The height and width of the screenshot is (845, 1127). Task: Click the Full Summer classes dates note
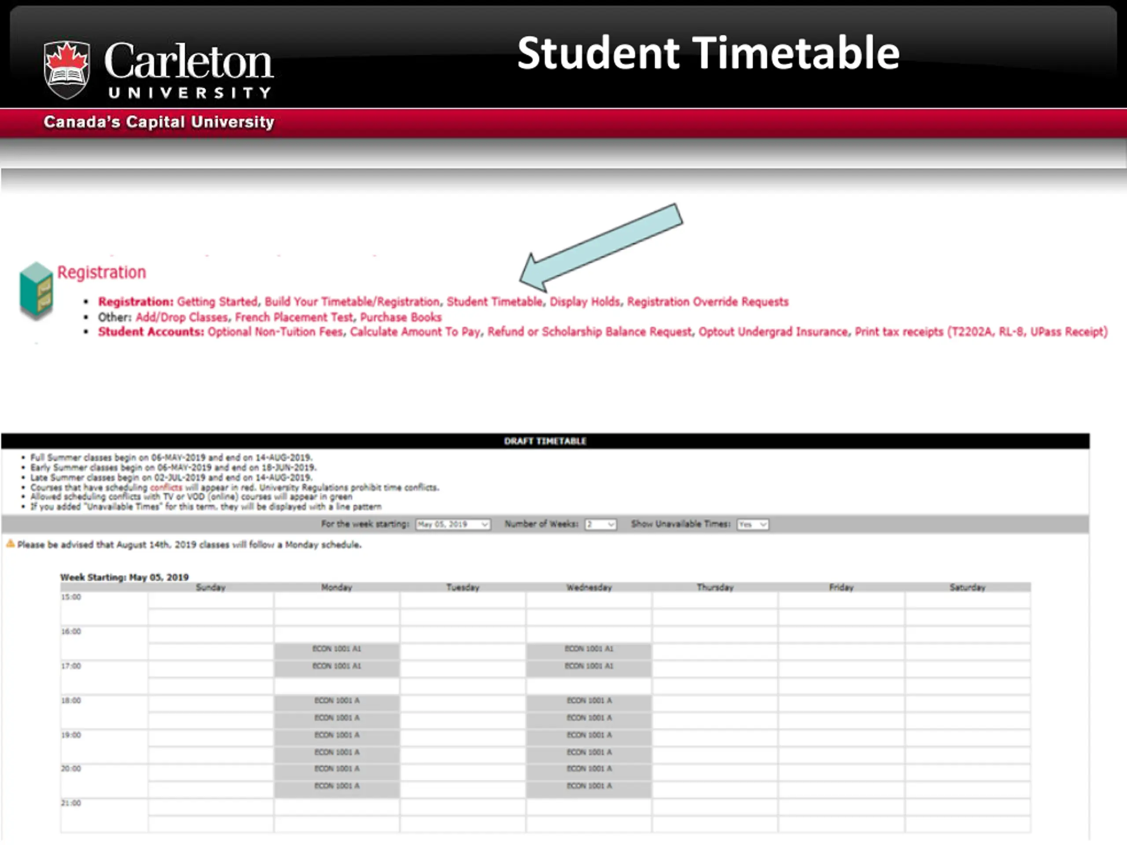pyautogui.click(x=171, y=457)
